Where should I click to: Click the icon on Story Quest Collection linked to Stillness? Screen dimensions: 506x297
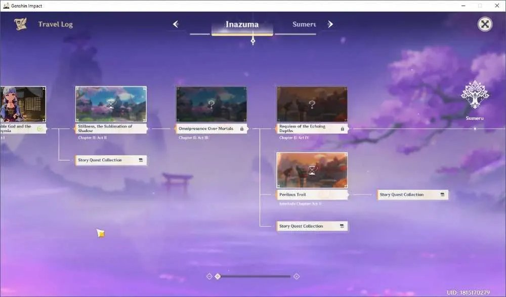coord(141,160)
